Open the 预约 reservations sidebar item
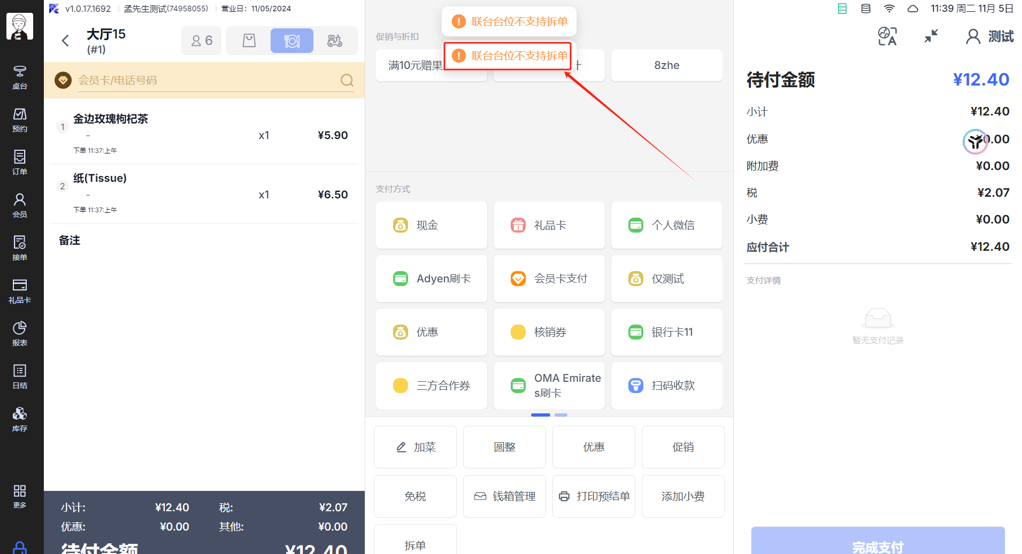The height and width of the screenshot is (554, 1022). 20,120
